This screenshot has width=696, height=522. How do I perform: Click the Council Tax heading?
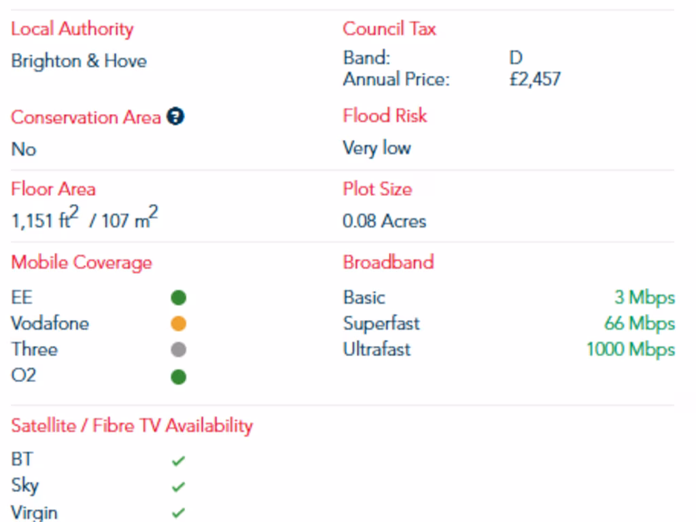click(x=389, y=29)
